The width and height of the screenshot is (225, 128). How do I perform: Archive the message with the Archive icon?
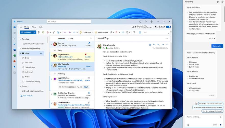point(43,33)
